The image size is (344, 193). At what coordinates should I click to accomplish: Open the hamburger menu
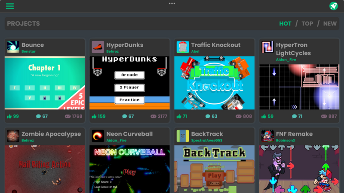pyautogui.click(x=10, y=6)
